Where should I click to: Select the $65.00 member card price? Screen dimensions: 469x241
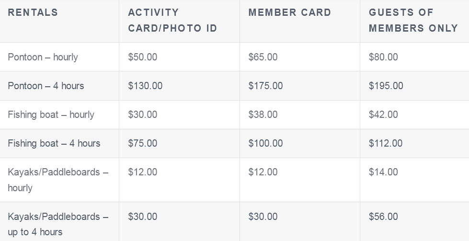click(x=263, y=57)
